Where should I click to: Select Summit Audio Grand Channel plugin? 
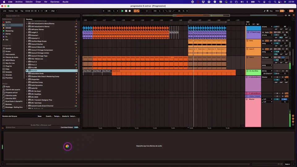click(42, 106)
